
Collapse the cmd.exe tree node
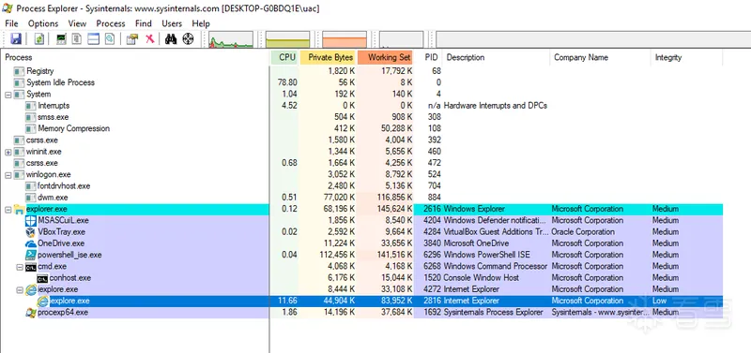(x=20, y=267)
